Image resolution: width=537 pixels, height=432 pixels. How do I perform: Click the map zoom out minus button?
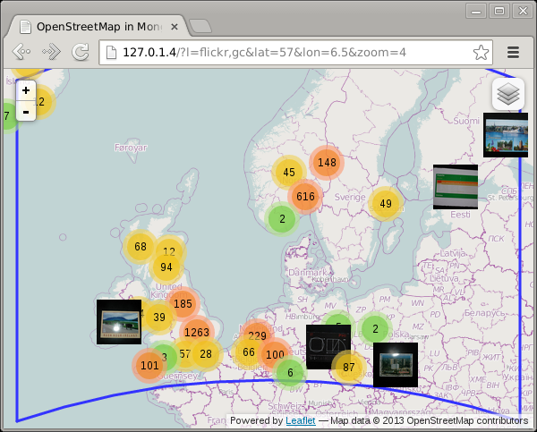pos(26,111)
